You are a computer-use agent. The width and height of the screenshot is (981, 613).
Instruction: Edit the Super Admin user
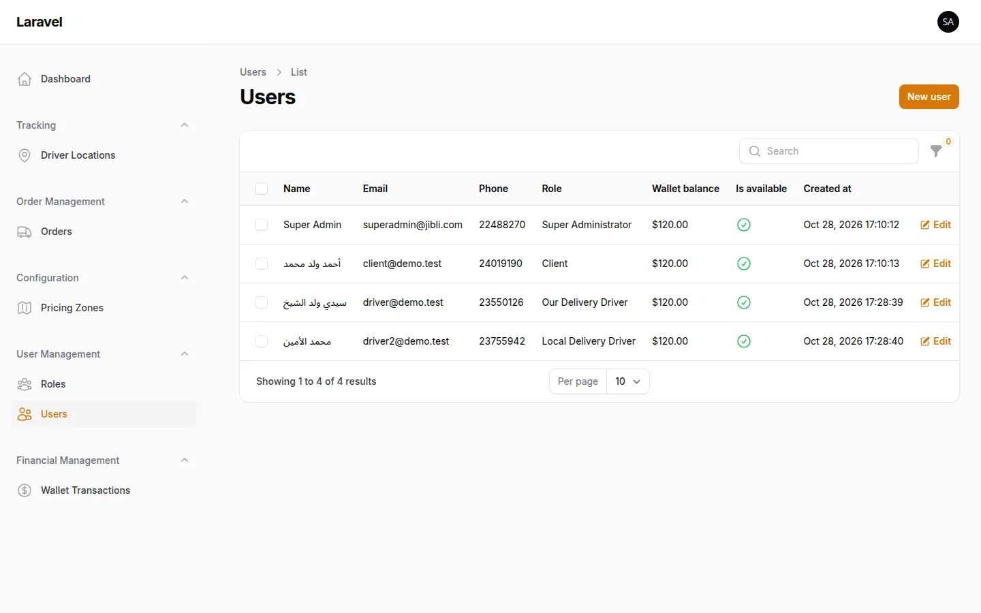pos(935,225)
